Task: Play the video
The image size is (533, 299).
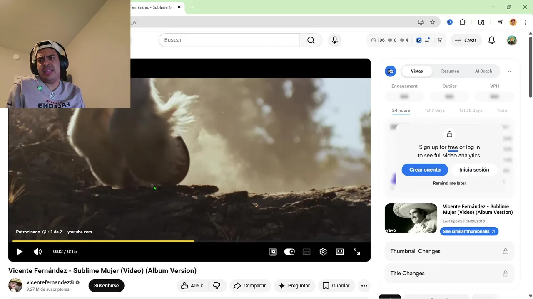Action: click(19, 252)
